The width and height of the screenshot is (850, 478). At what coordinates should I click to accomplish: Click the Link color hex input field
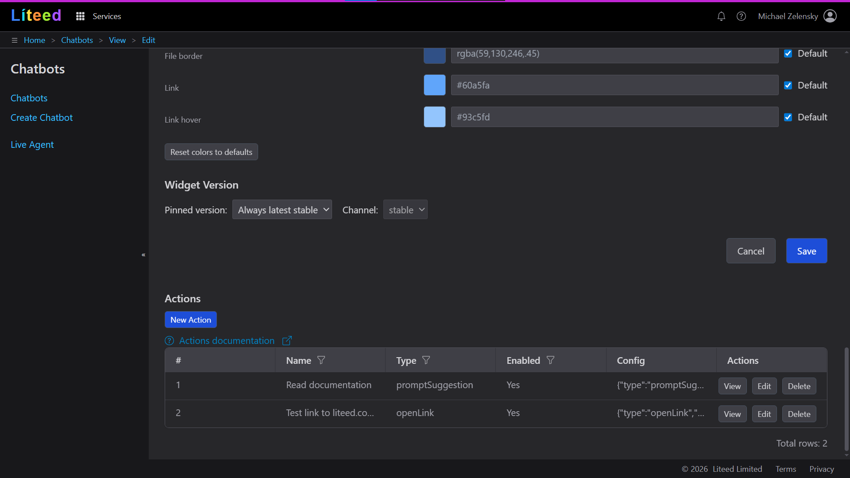pyautogui.click(x=614, y=85)
